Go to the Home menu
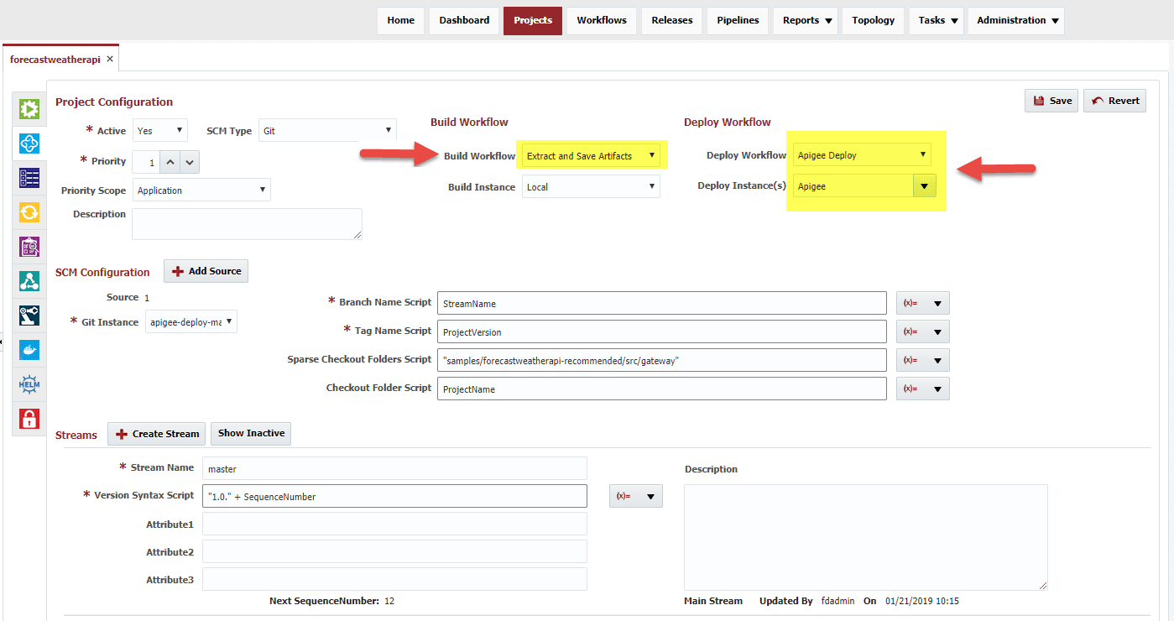Viewport: 1174px width, 621px height. pos(400,20)
